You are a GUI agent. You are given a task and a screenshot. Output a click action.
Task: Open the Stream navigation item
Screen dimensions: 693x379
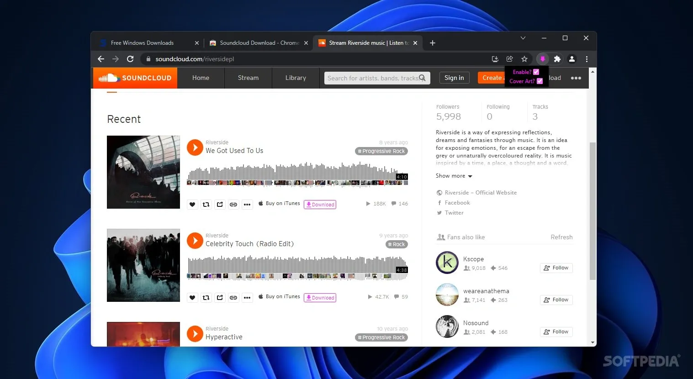coord(248,78)
